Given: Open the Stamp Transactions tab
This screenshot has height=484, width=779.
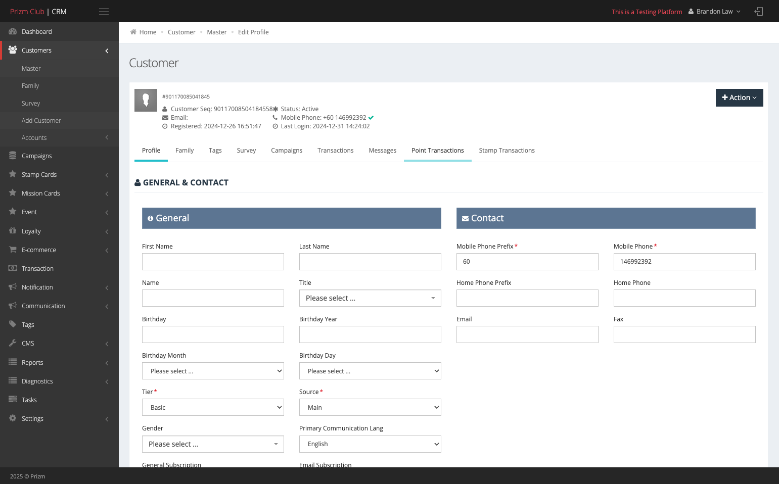Looking at the screenshot, I should click(507, 151).
